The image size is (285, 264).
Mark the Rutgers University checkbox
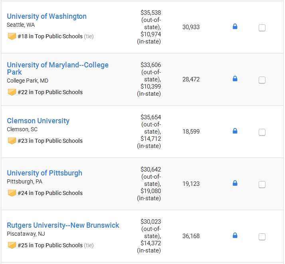tap(262, 236)
